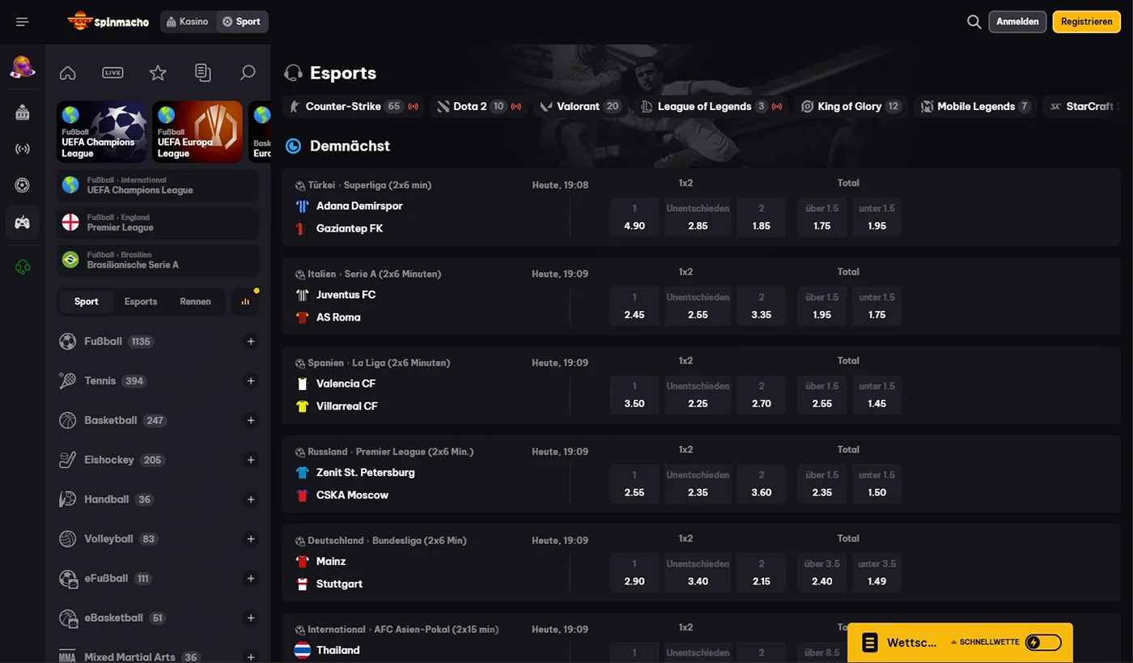The image size is (1133, 663).
Task: Click the magnifier search icon top right
Action: coord(974,22)
